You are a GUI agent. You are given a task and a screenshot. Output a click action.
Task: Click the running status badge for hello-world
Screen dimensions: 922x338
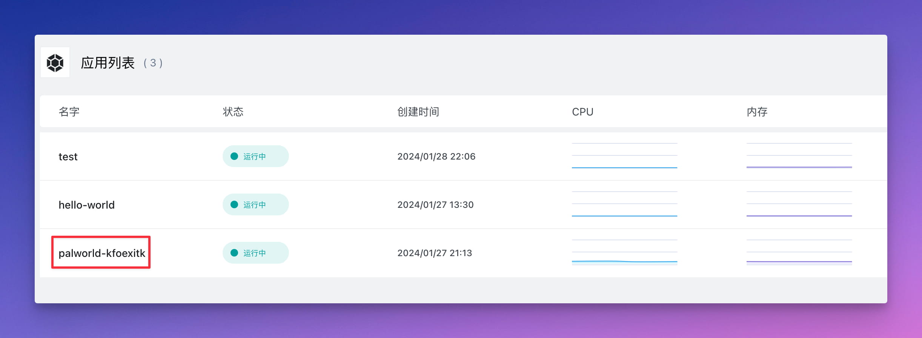pyautogui.click(x=255, y=204)
